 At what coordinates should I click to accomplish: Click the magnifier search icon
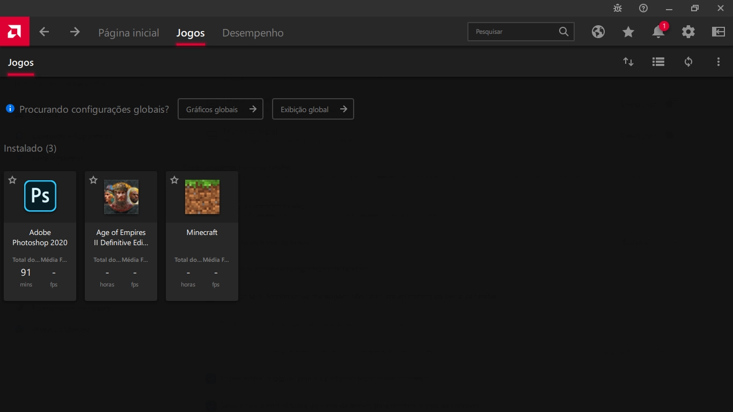point(563,32)
